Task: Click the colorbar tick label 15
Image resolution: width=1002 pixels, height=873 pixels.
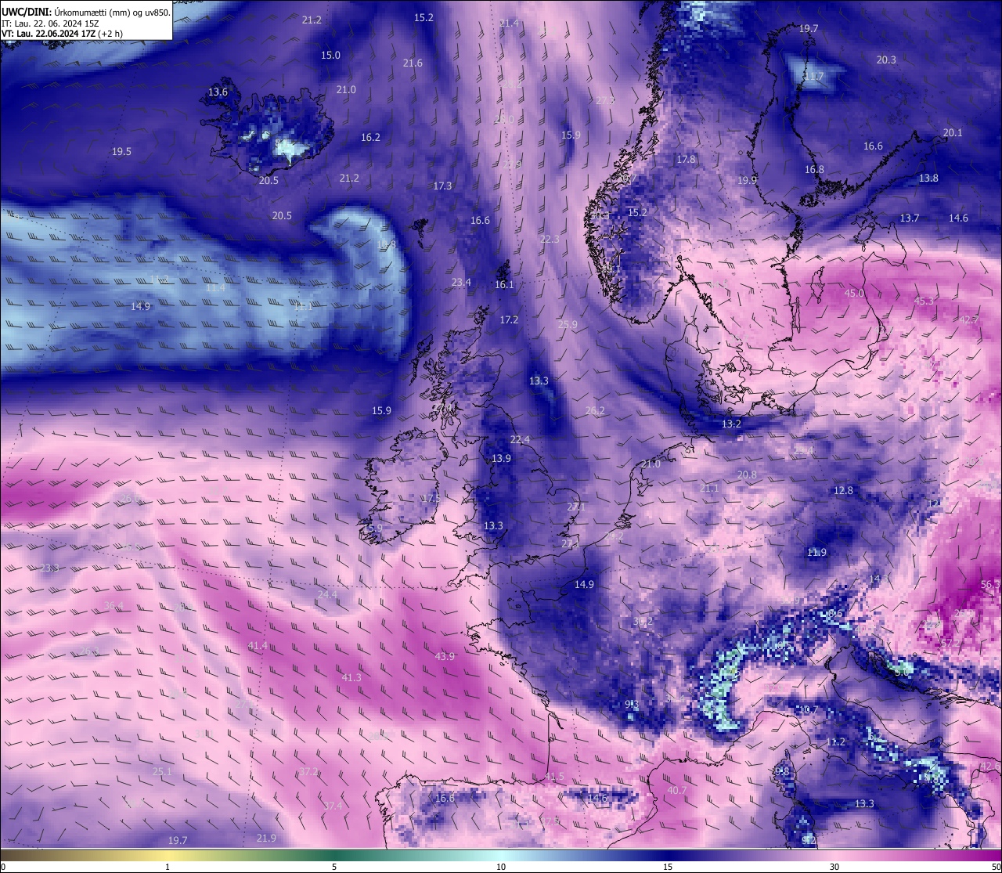Action: (668, 867)
